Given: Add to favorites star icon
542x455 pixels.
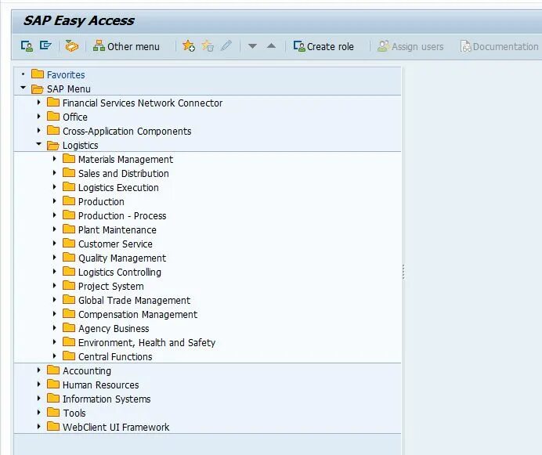Looking at the screenshot, I should tap(189, 45).
